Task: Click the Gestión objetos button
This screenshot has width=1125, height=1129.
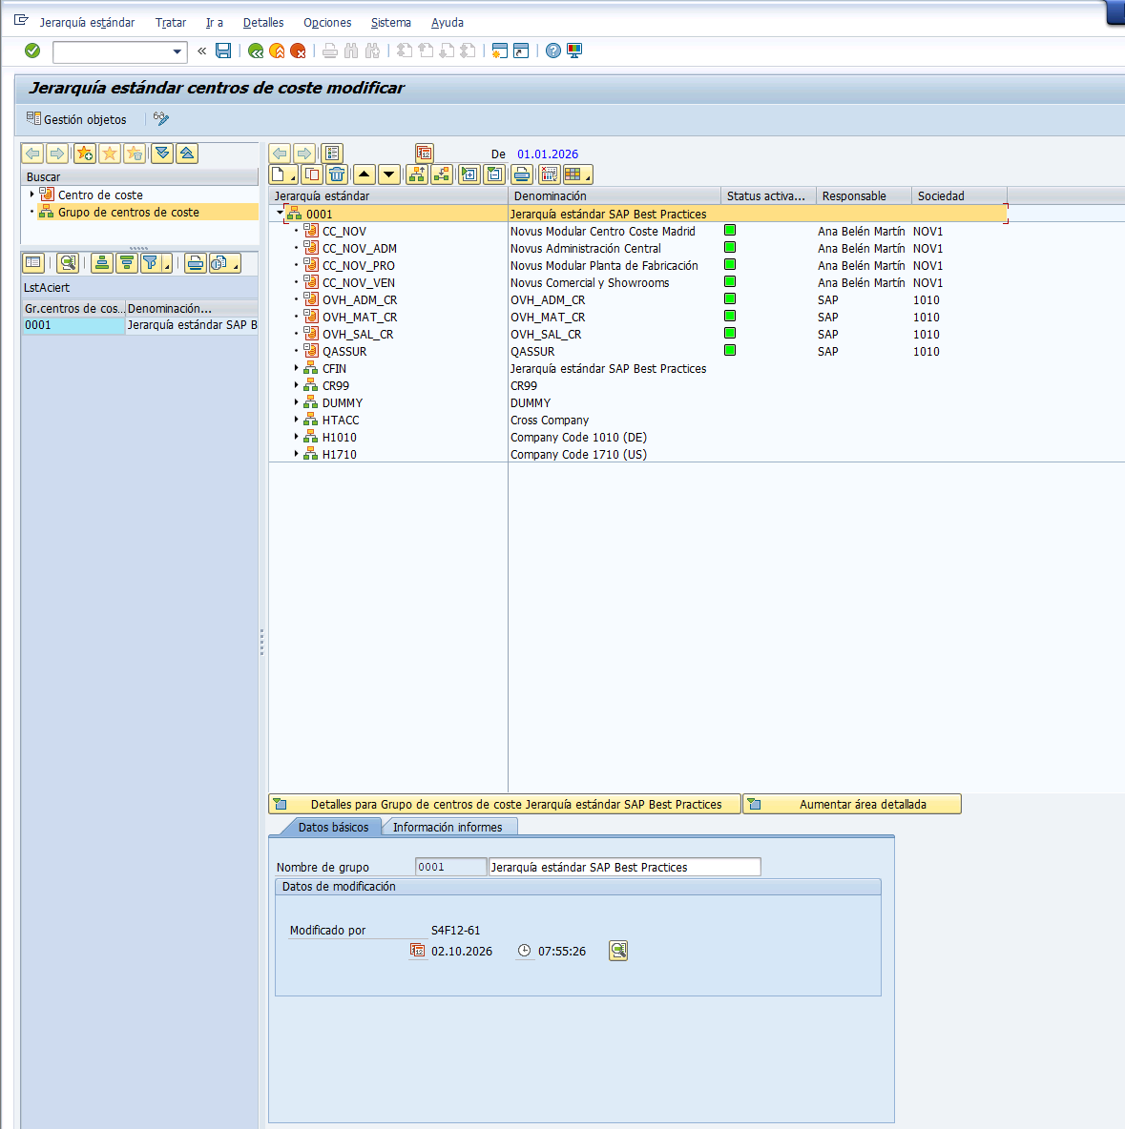Action: [76, 119]
